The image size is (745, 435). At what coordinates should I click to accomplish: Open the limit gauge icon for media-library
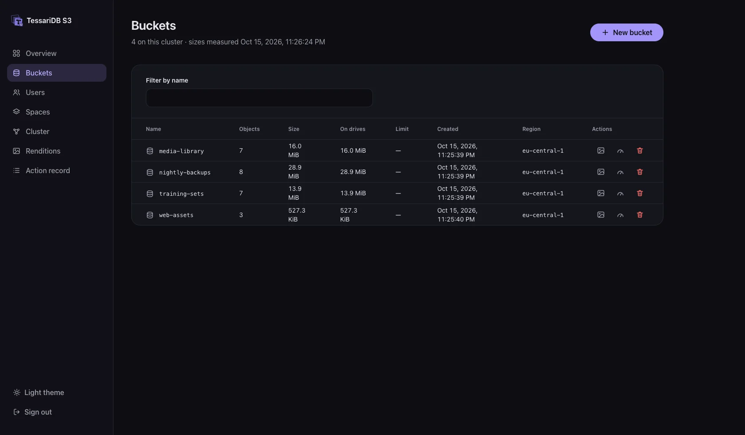pos(620,150)
